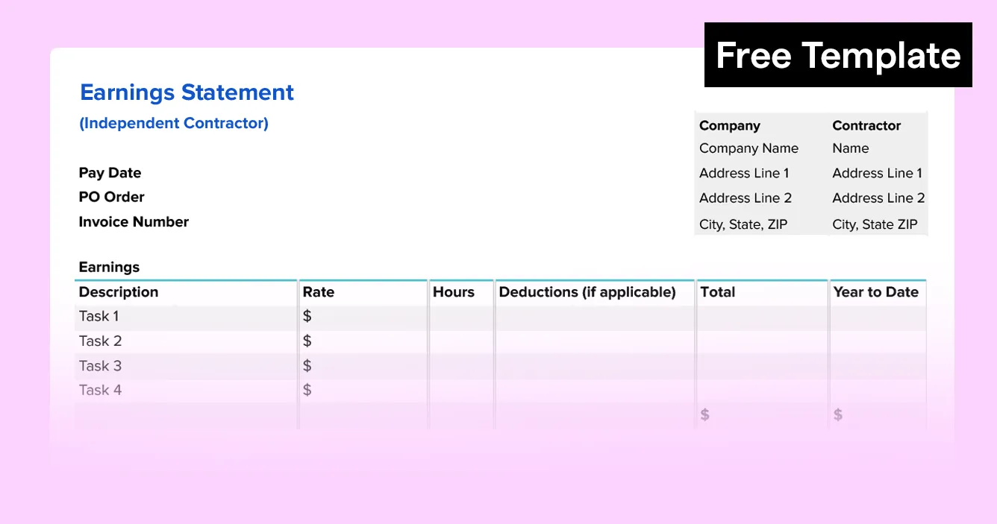
Task: Click the Task 4 description cell
Action: (186, 390)
